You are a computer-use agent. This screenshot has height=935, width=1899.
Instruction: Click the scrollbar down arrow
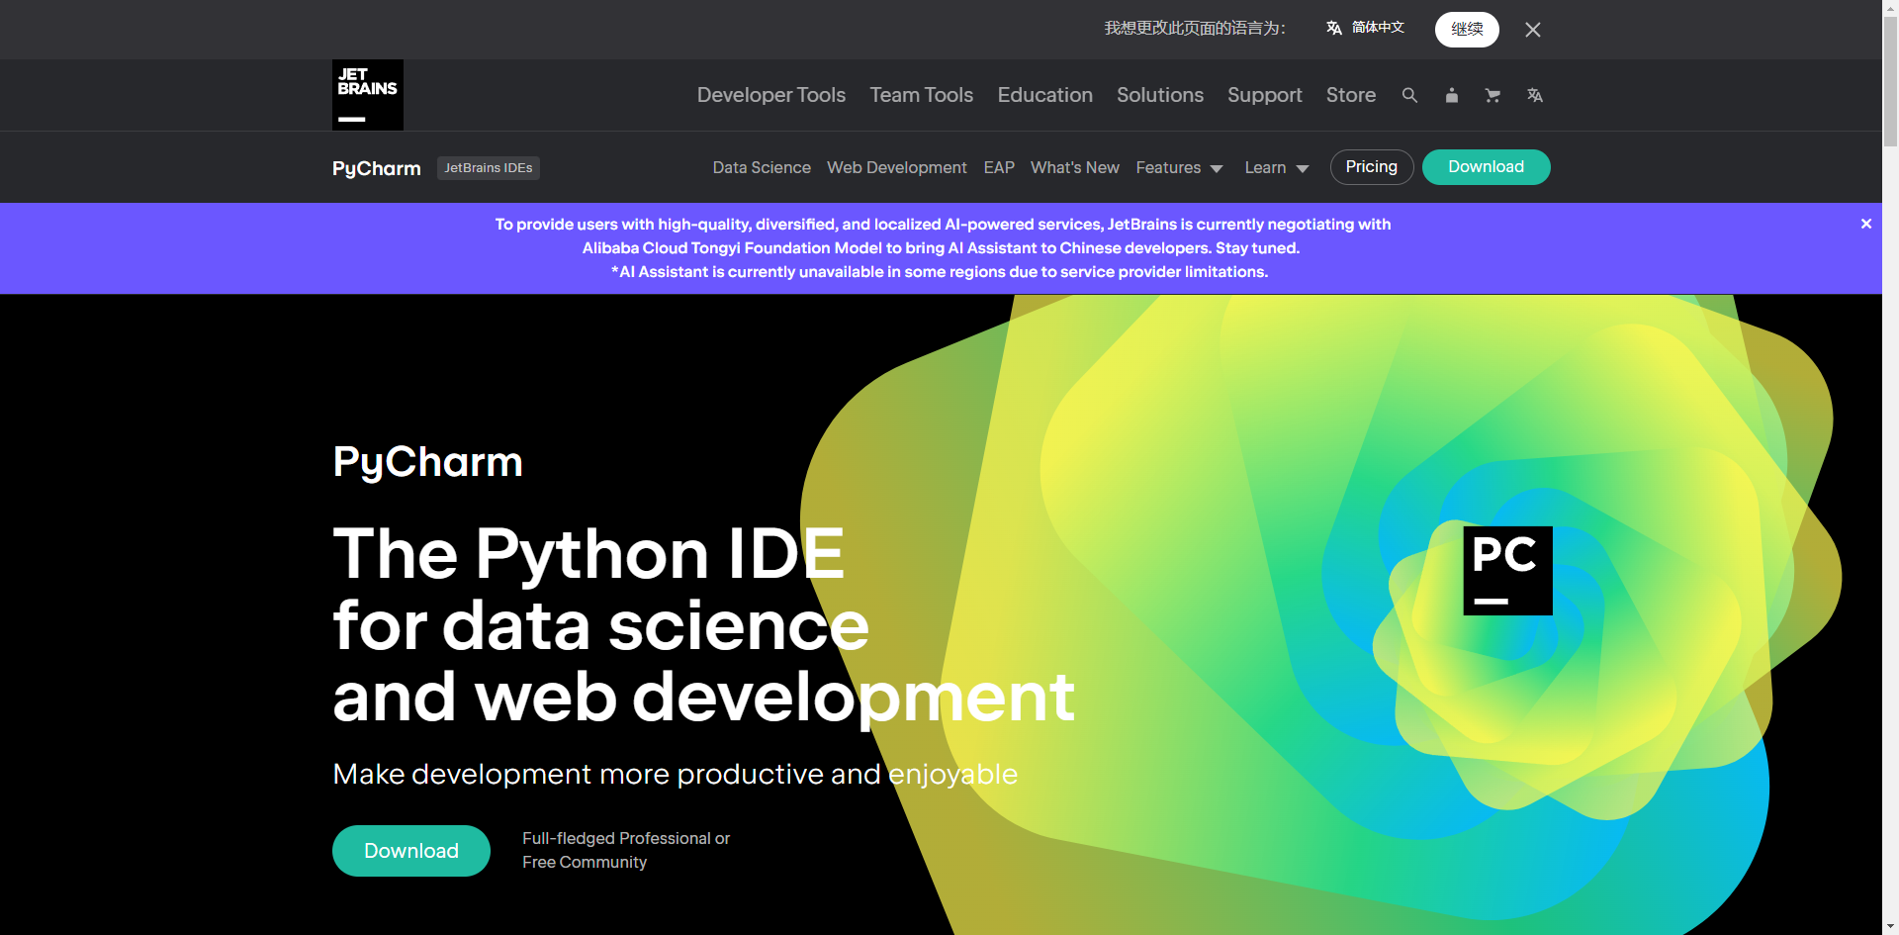click(1890, 927)
